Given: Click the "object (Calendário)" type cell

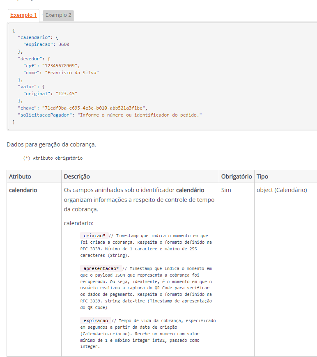Looking at the screenshot, I should click(x=282, y=190).
